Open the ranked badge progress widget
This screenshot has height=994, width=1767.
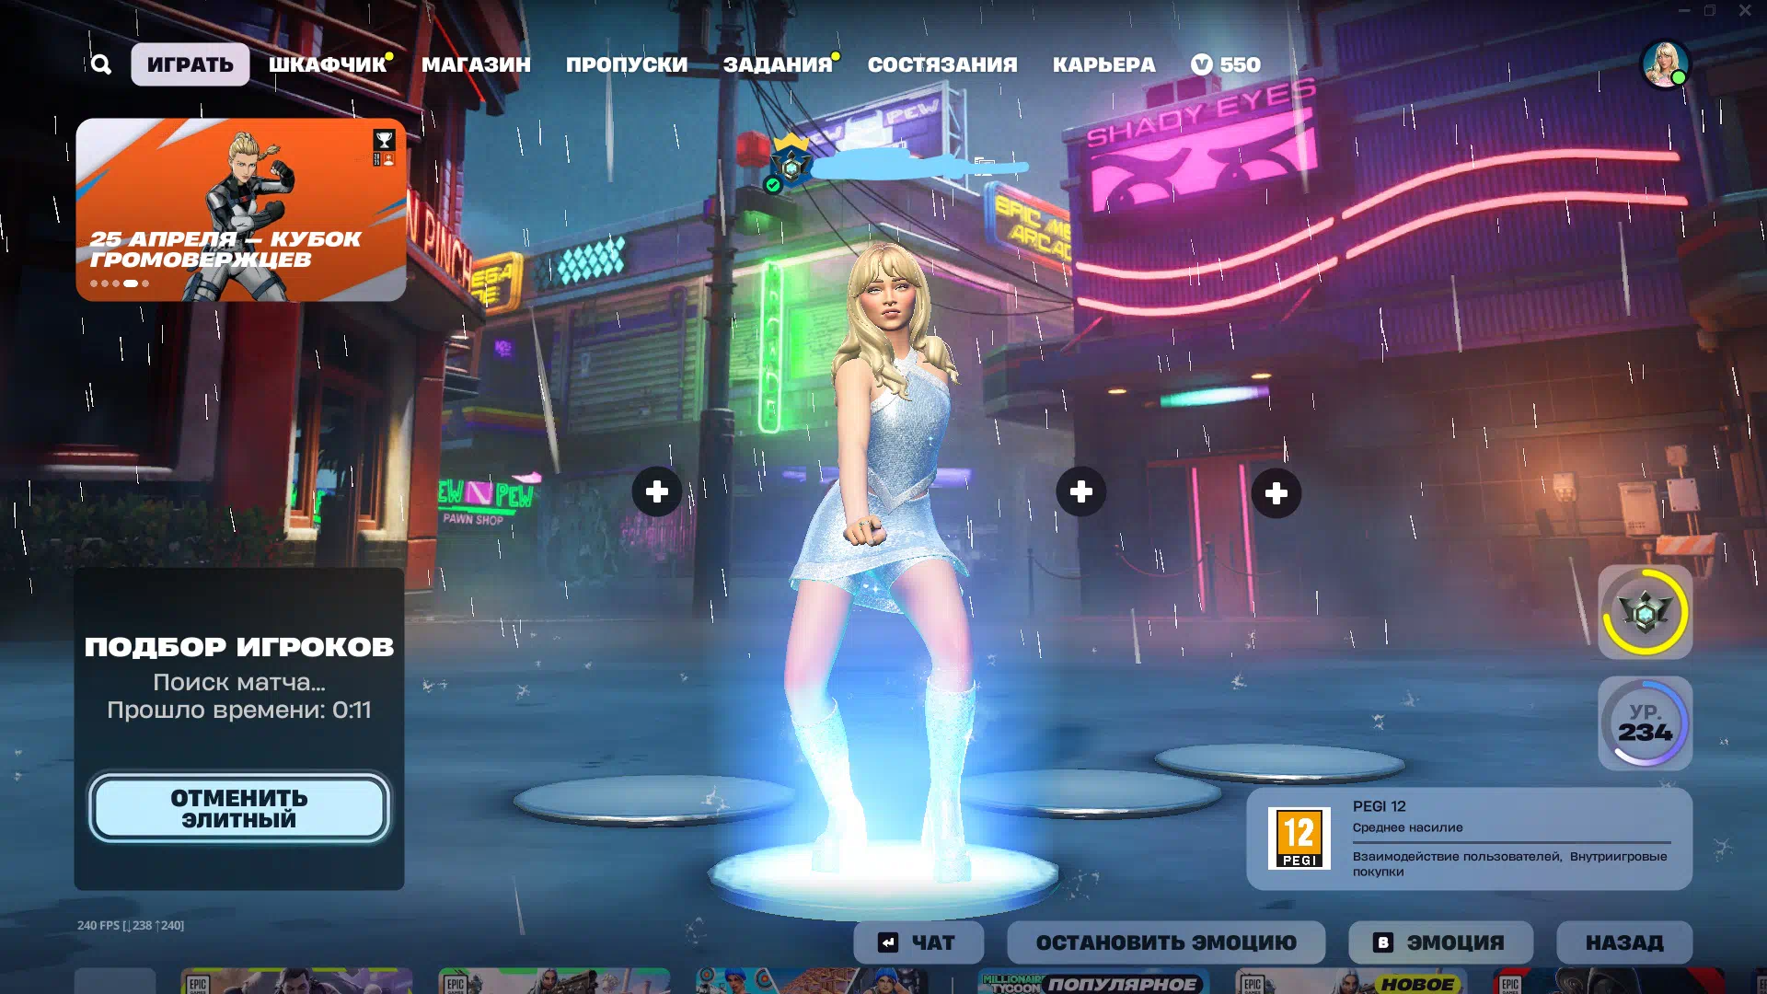(1645, 612)
